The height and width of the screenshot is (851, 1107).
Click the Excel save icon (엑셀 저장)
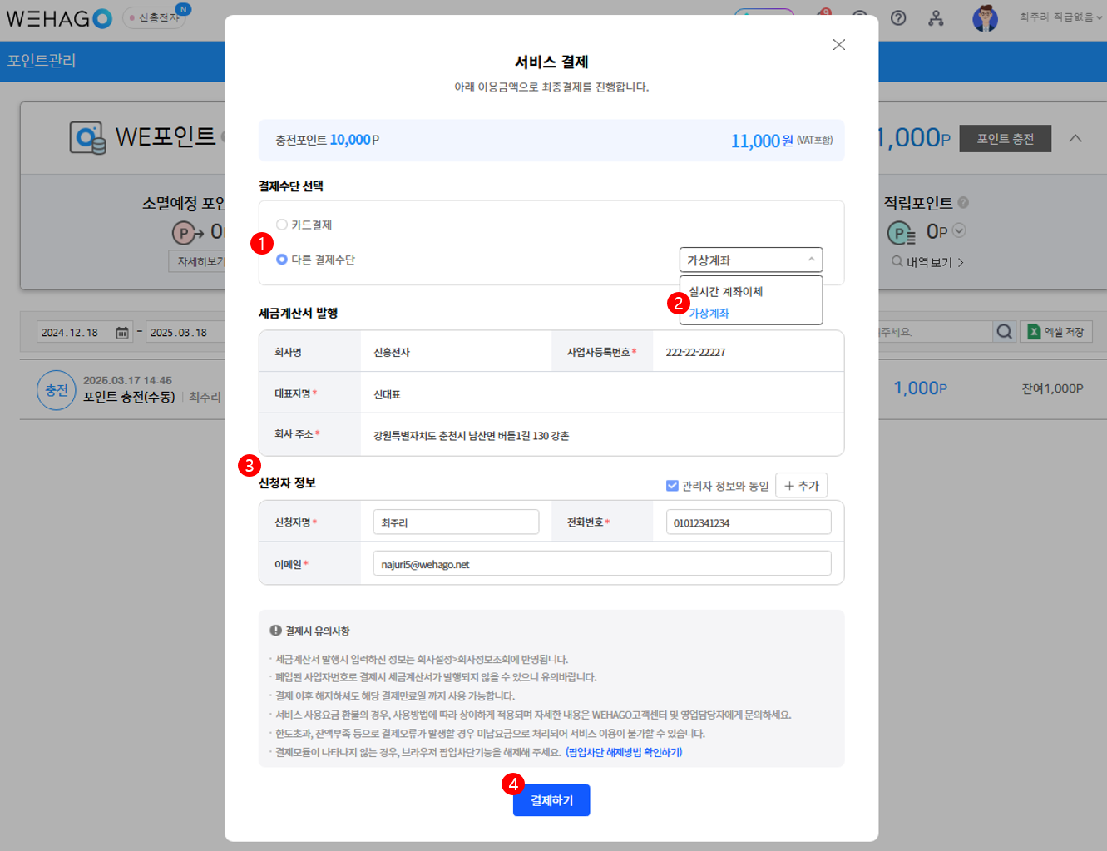(x=1055, y=331)
